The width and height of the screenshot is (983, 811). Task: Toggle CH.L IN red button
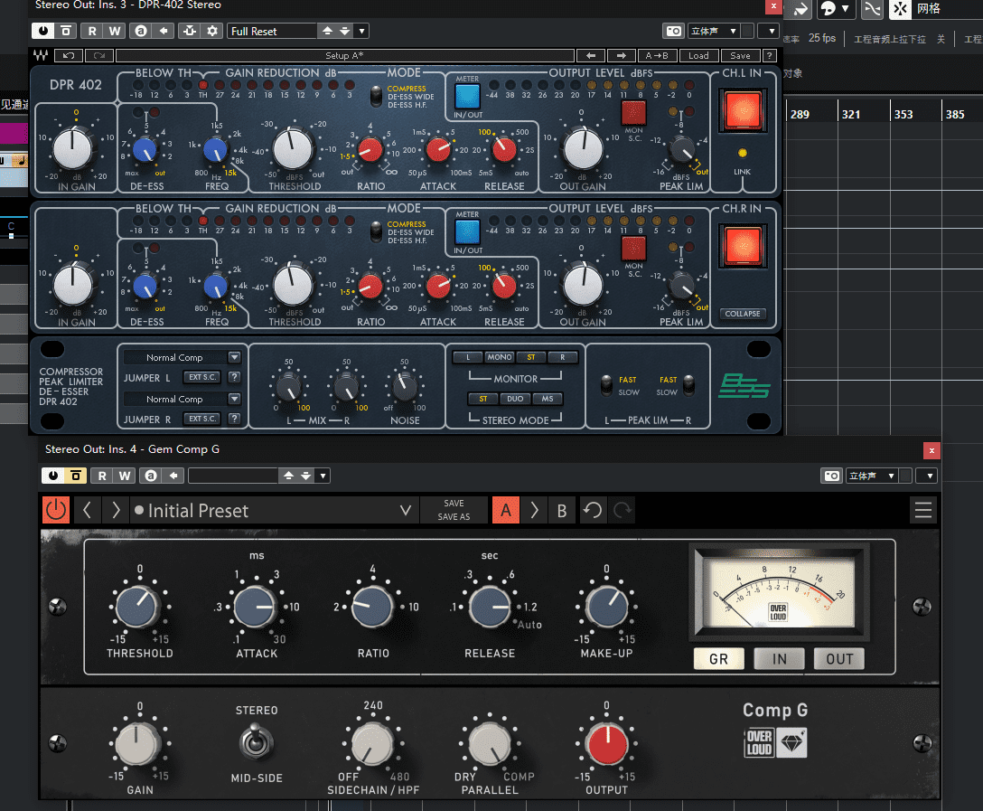[x=743, y=110]
